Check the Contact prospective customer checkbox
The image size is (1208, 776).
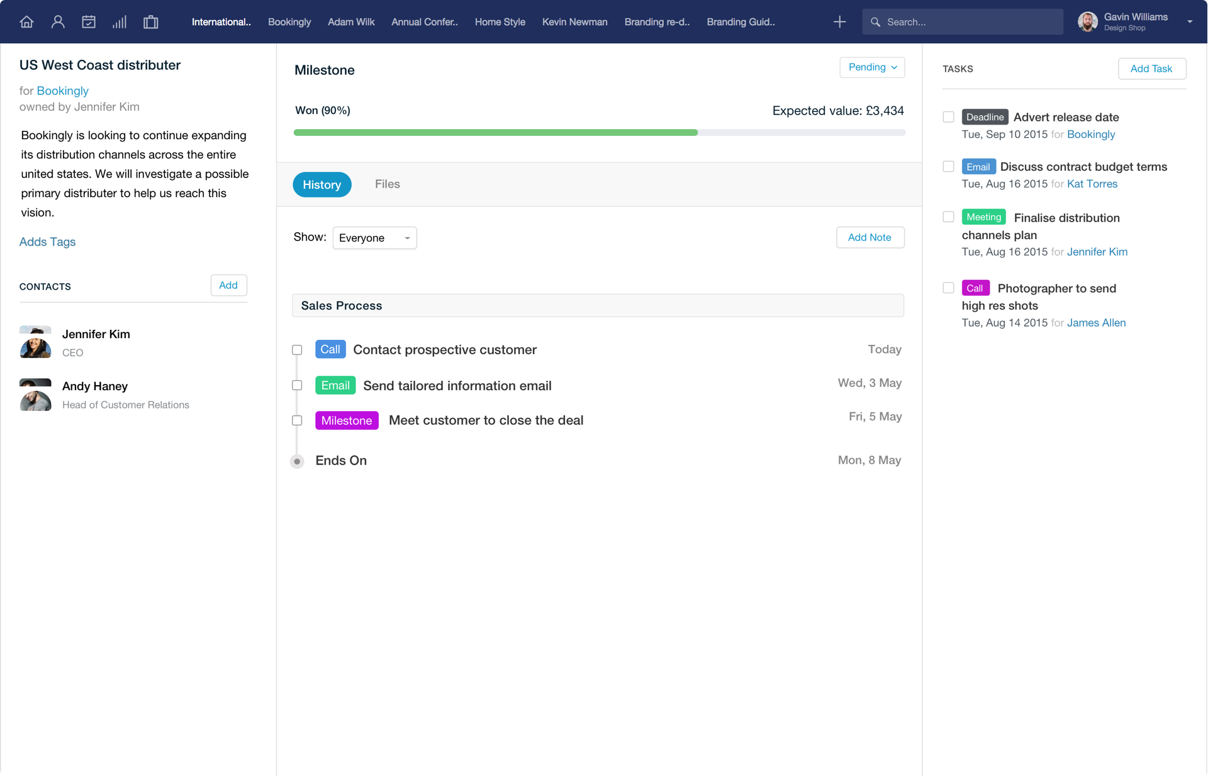point(297,350)
